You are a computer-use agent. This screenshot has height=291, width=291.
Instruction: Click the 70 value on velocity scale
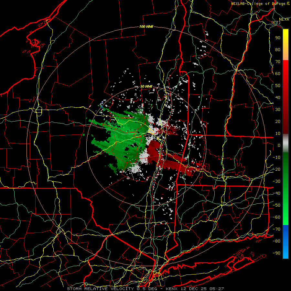(x=278, y=62)
